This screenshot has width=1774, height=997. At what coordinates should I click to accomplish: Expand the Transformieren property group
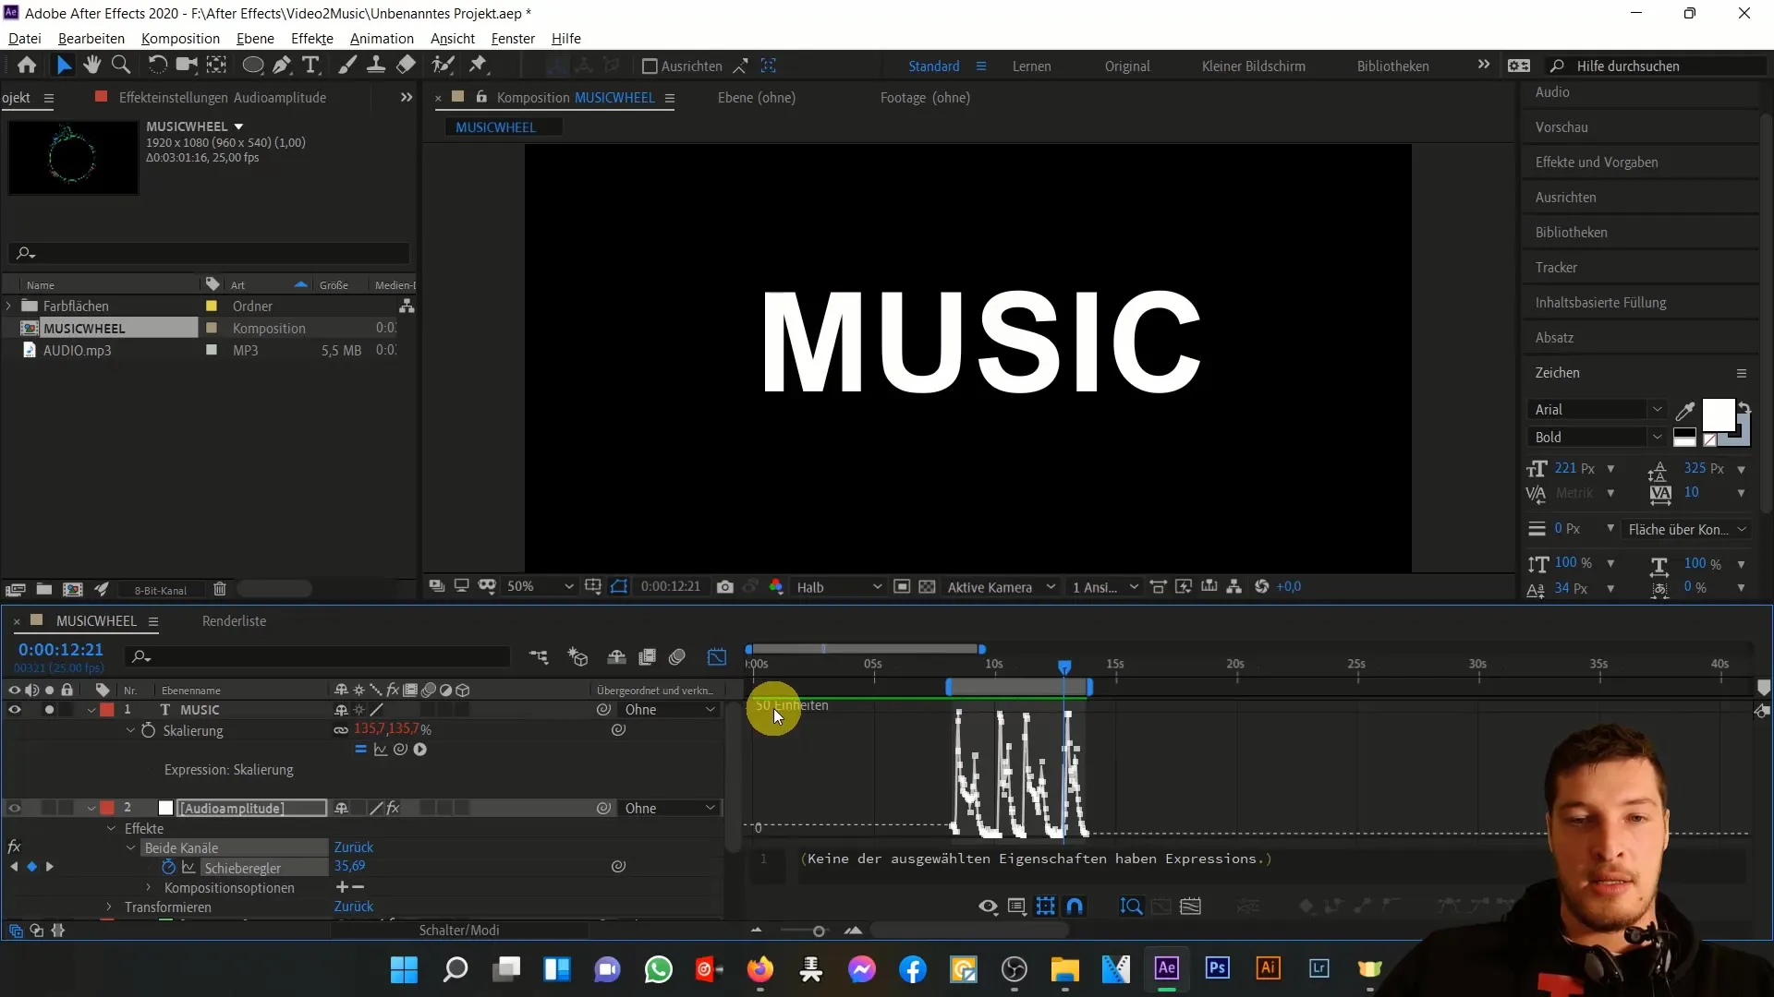(x=109, y=907)
